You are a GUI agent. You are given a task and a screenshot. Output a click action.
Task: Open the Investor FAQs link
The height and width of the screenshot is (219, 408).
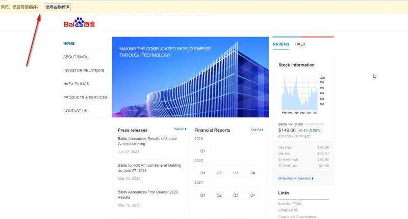[x=290, y=204]
